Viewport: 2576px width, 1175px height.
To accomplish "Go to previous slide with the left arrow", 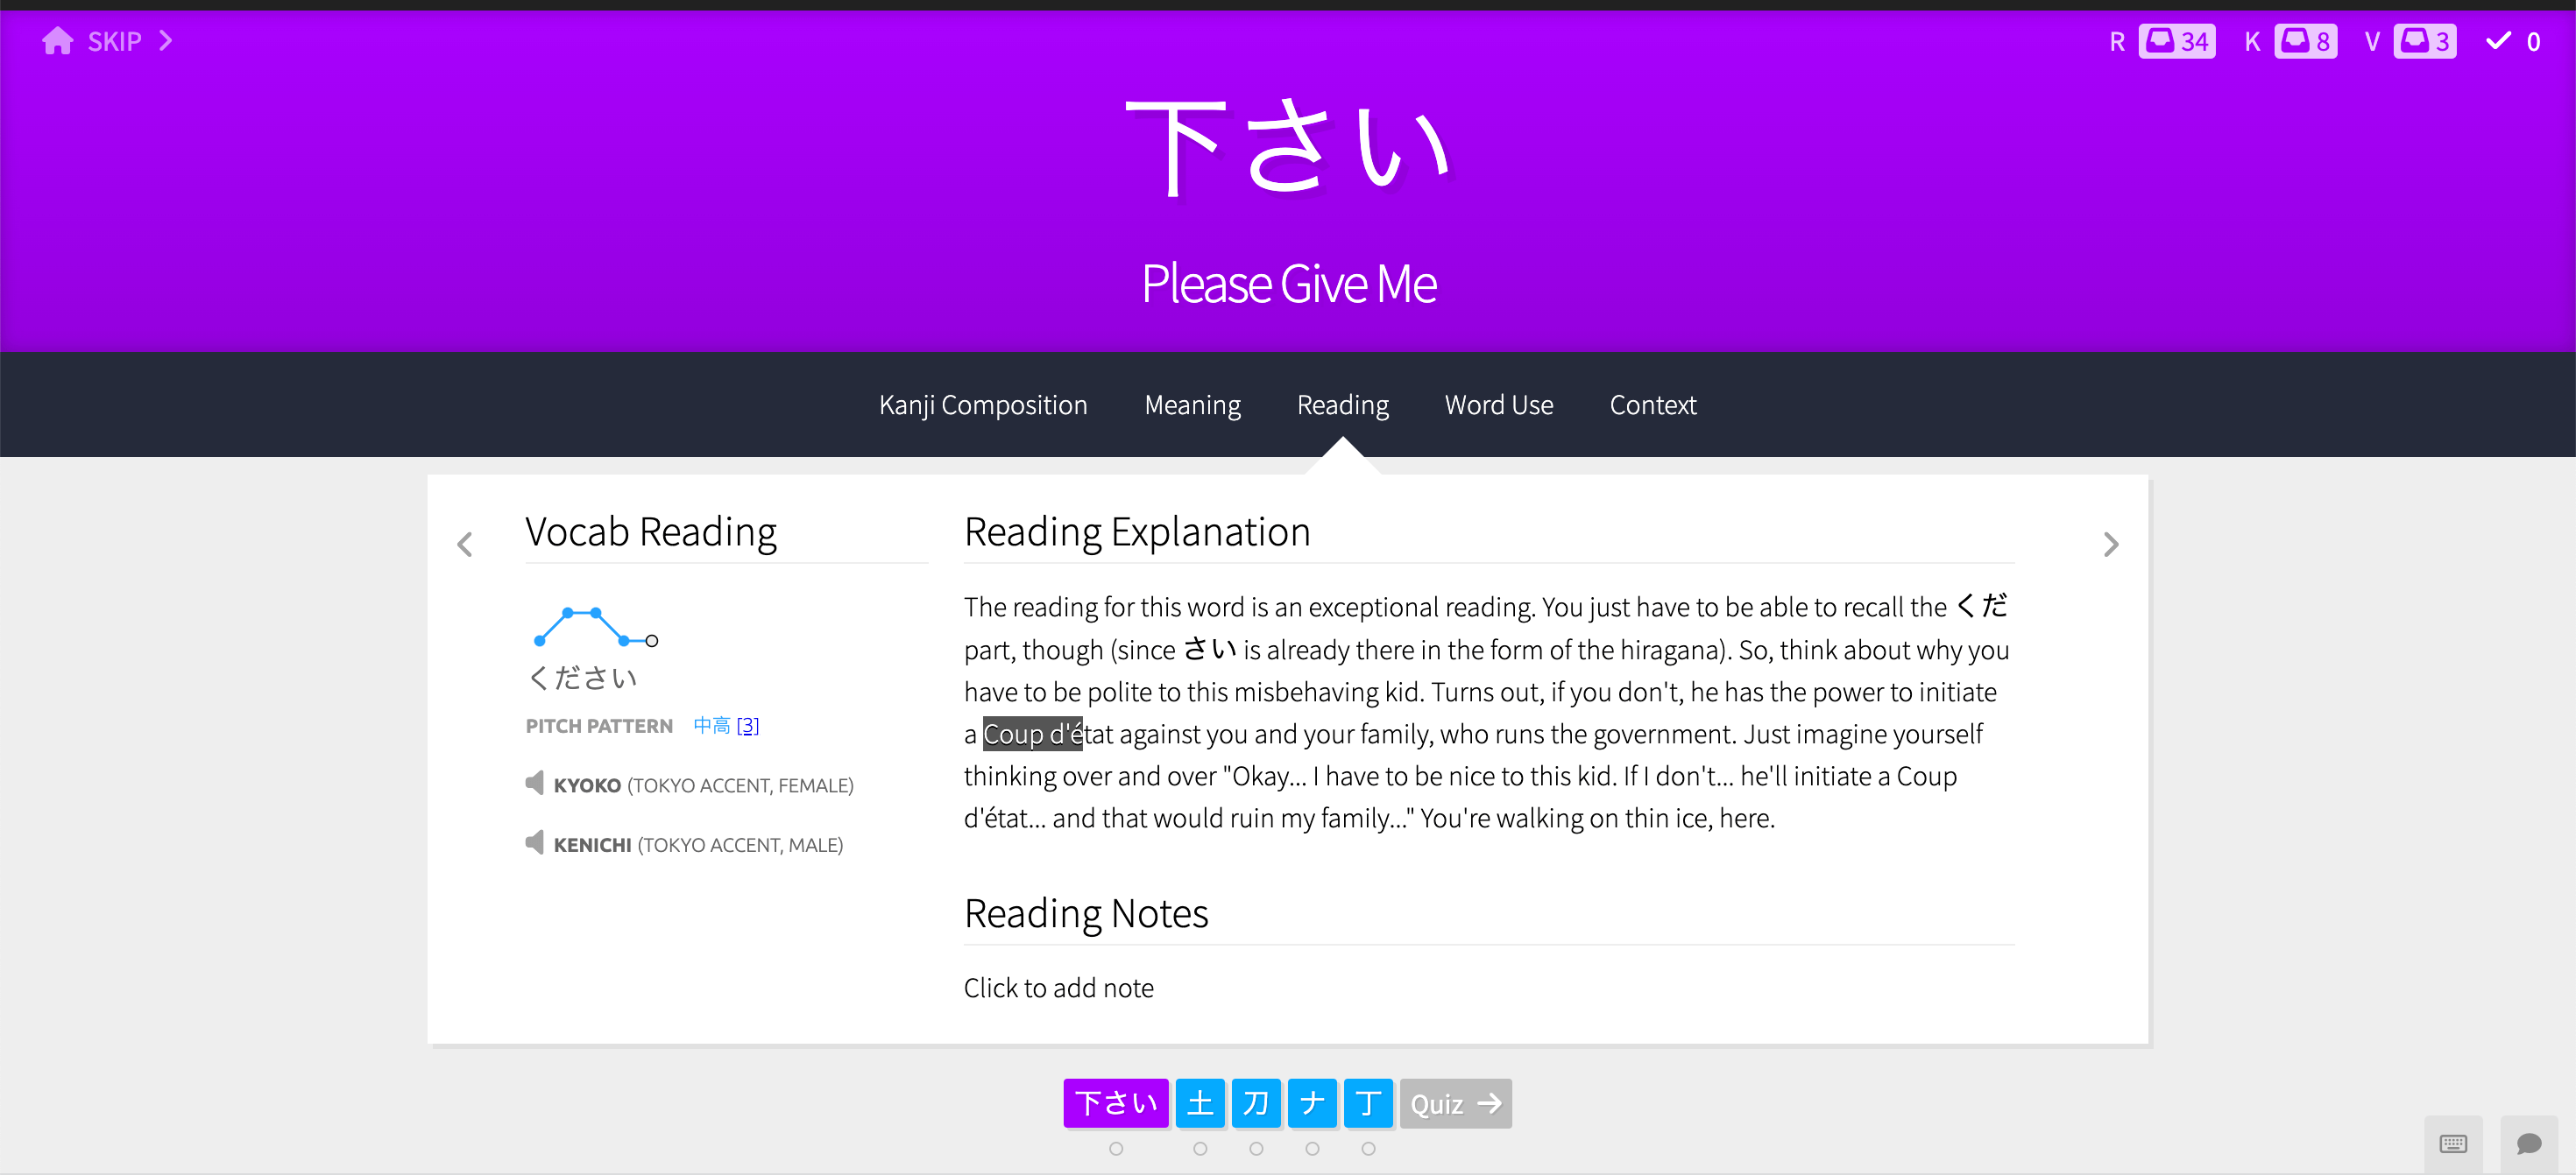I will tap(464, 544).
